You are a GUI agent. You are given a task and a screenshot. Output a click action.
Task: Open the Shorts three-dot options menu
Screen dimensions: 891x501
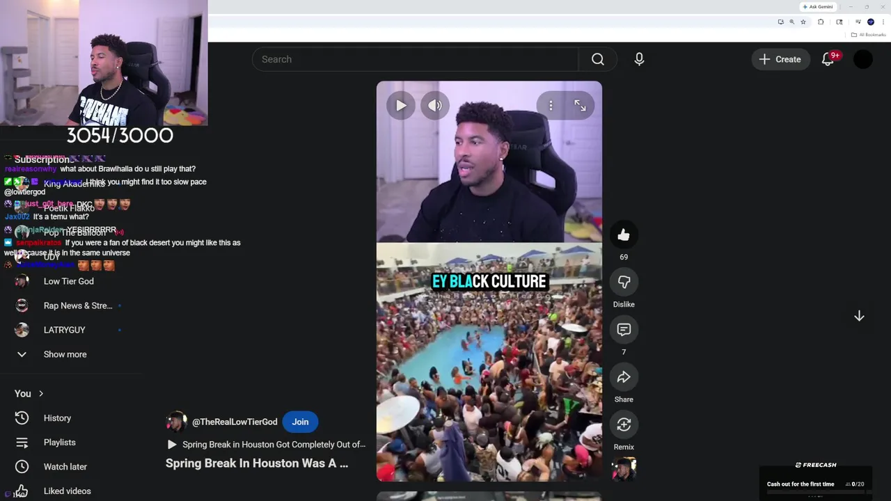click(551, 106)
